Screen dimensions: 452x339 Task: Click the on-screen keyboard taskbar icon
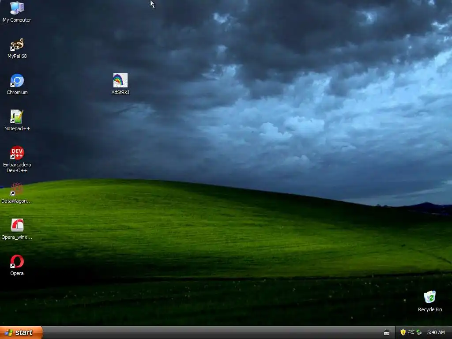(x=387, y=333)
